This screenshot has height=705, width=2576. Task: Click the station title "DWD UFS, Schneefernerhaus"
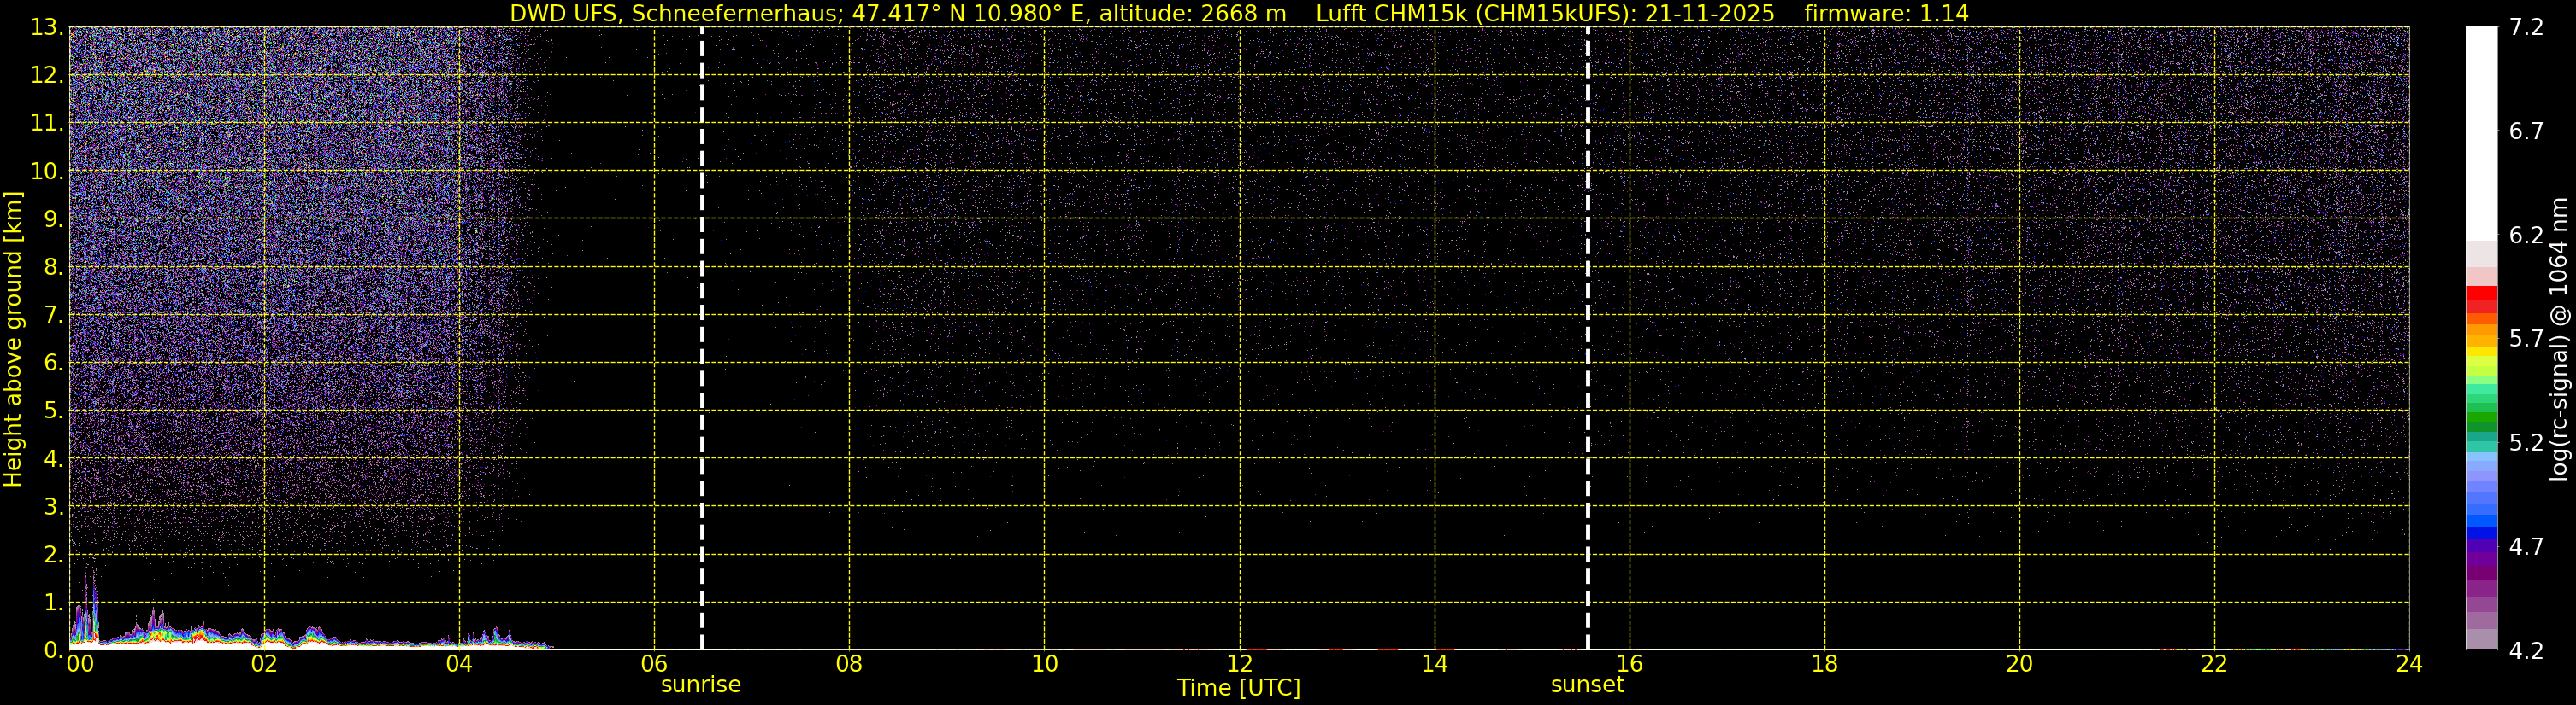[670, 14]
